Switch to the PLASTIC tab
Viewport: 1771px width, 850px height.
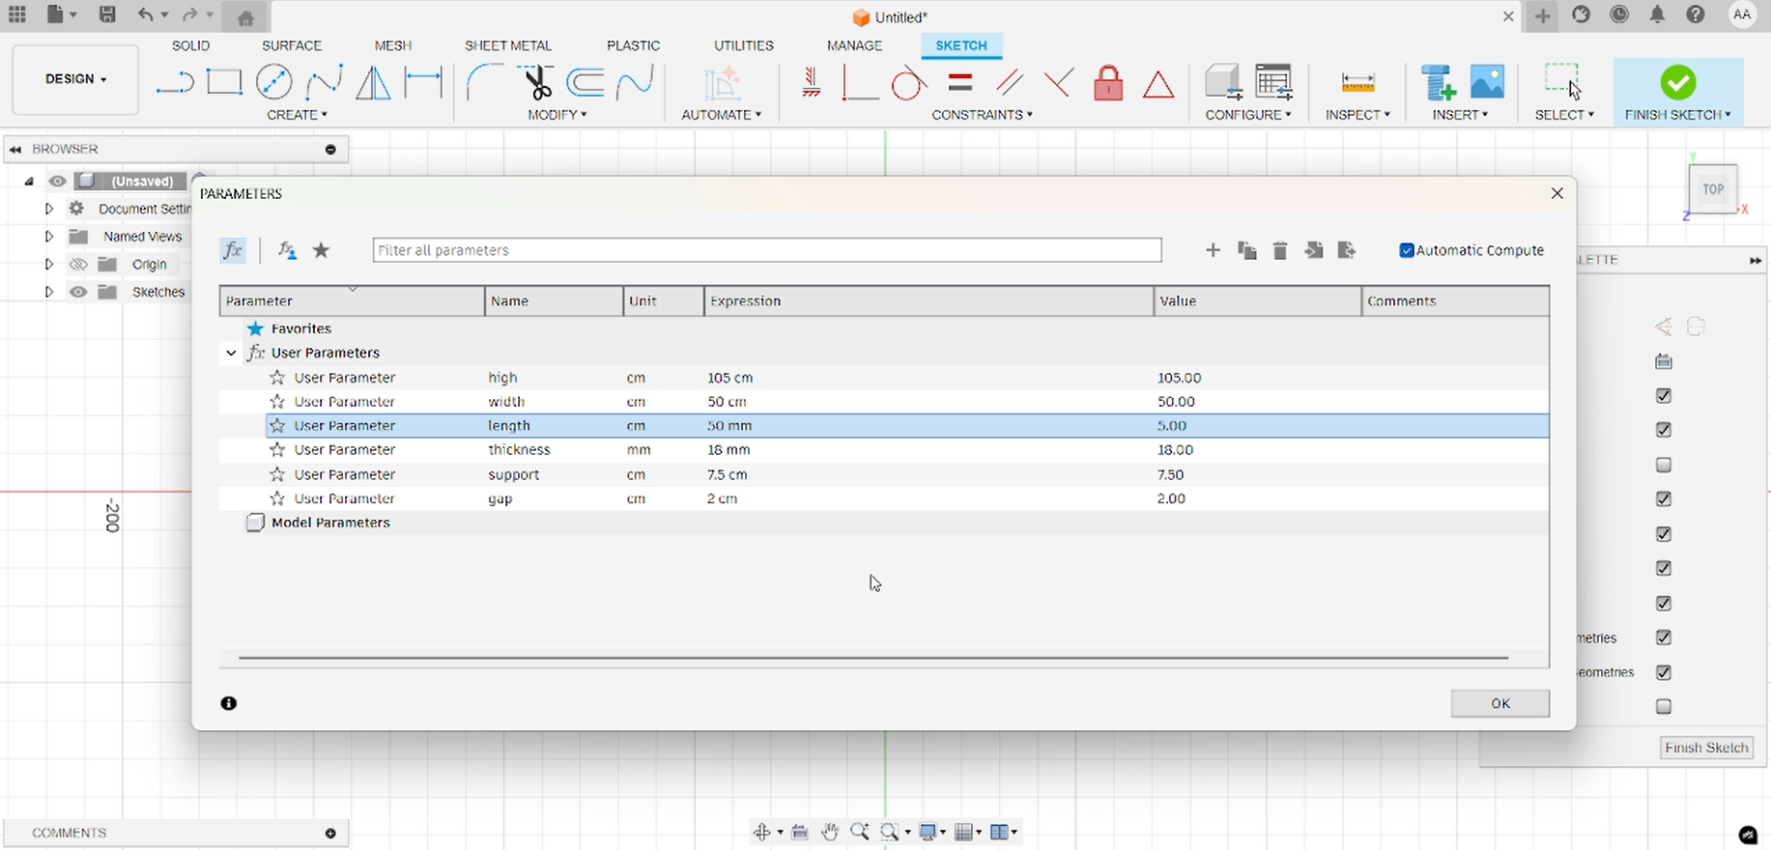[634, 45]
